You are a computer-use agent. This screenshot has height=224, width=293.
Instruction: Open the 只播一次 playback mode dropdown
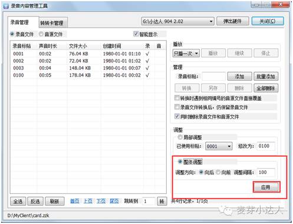click(x=186, y=53)
